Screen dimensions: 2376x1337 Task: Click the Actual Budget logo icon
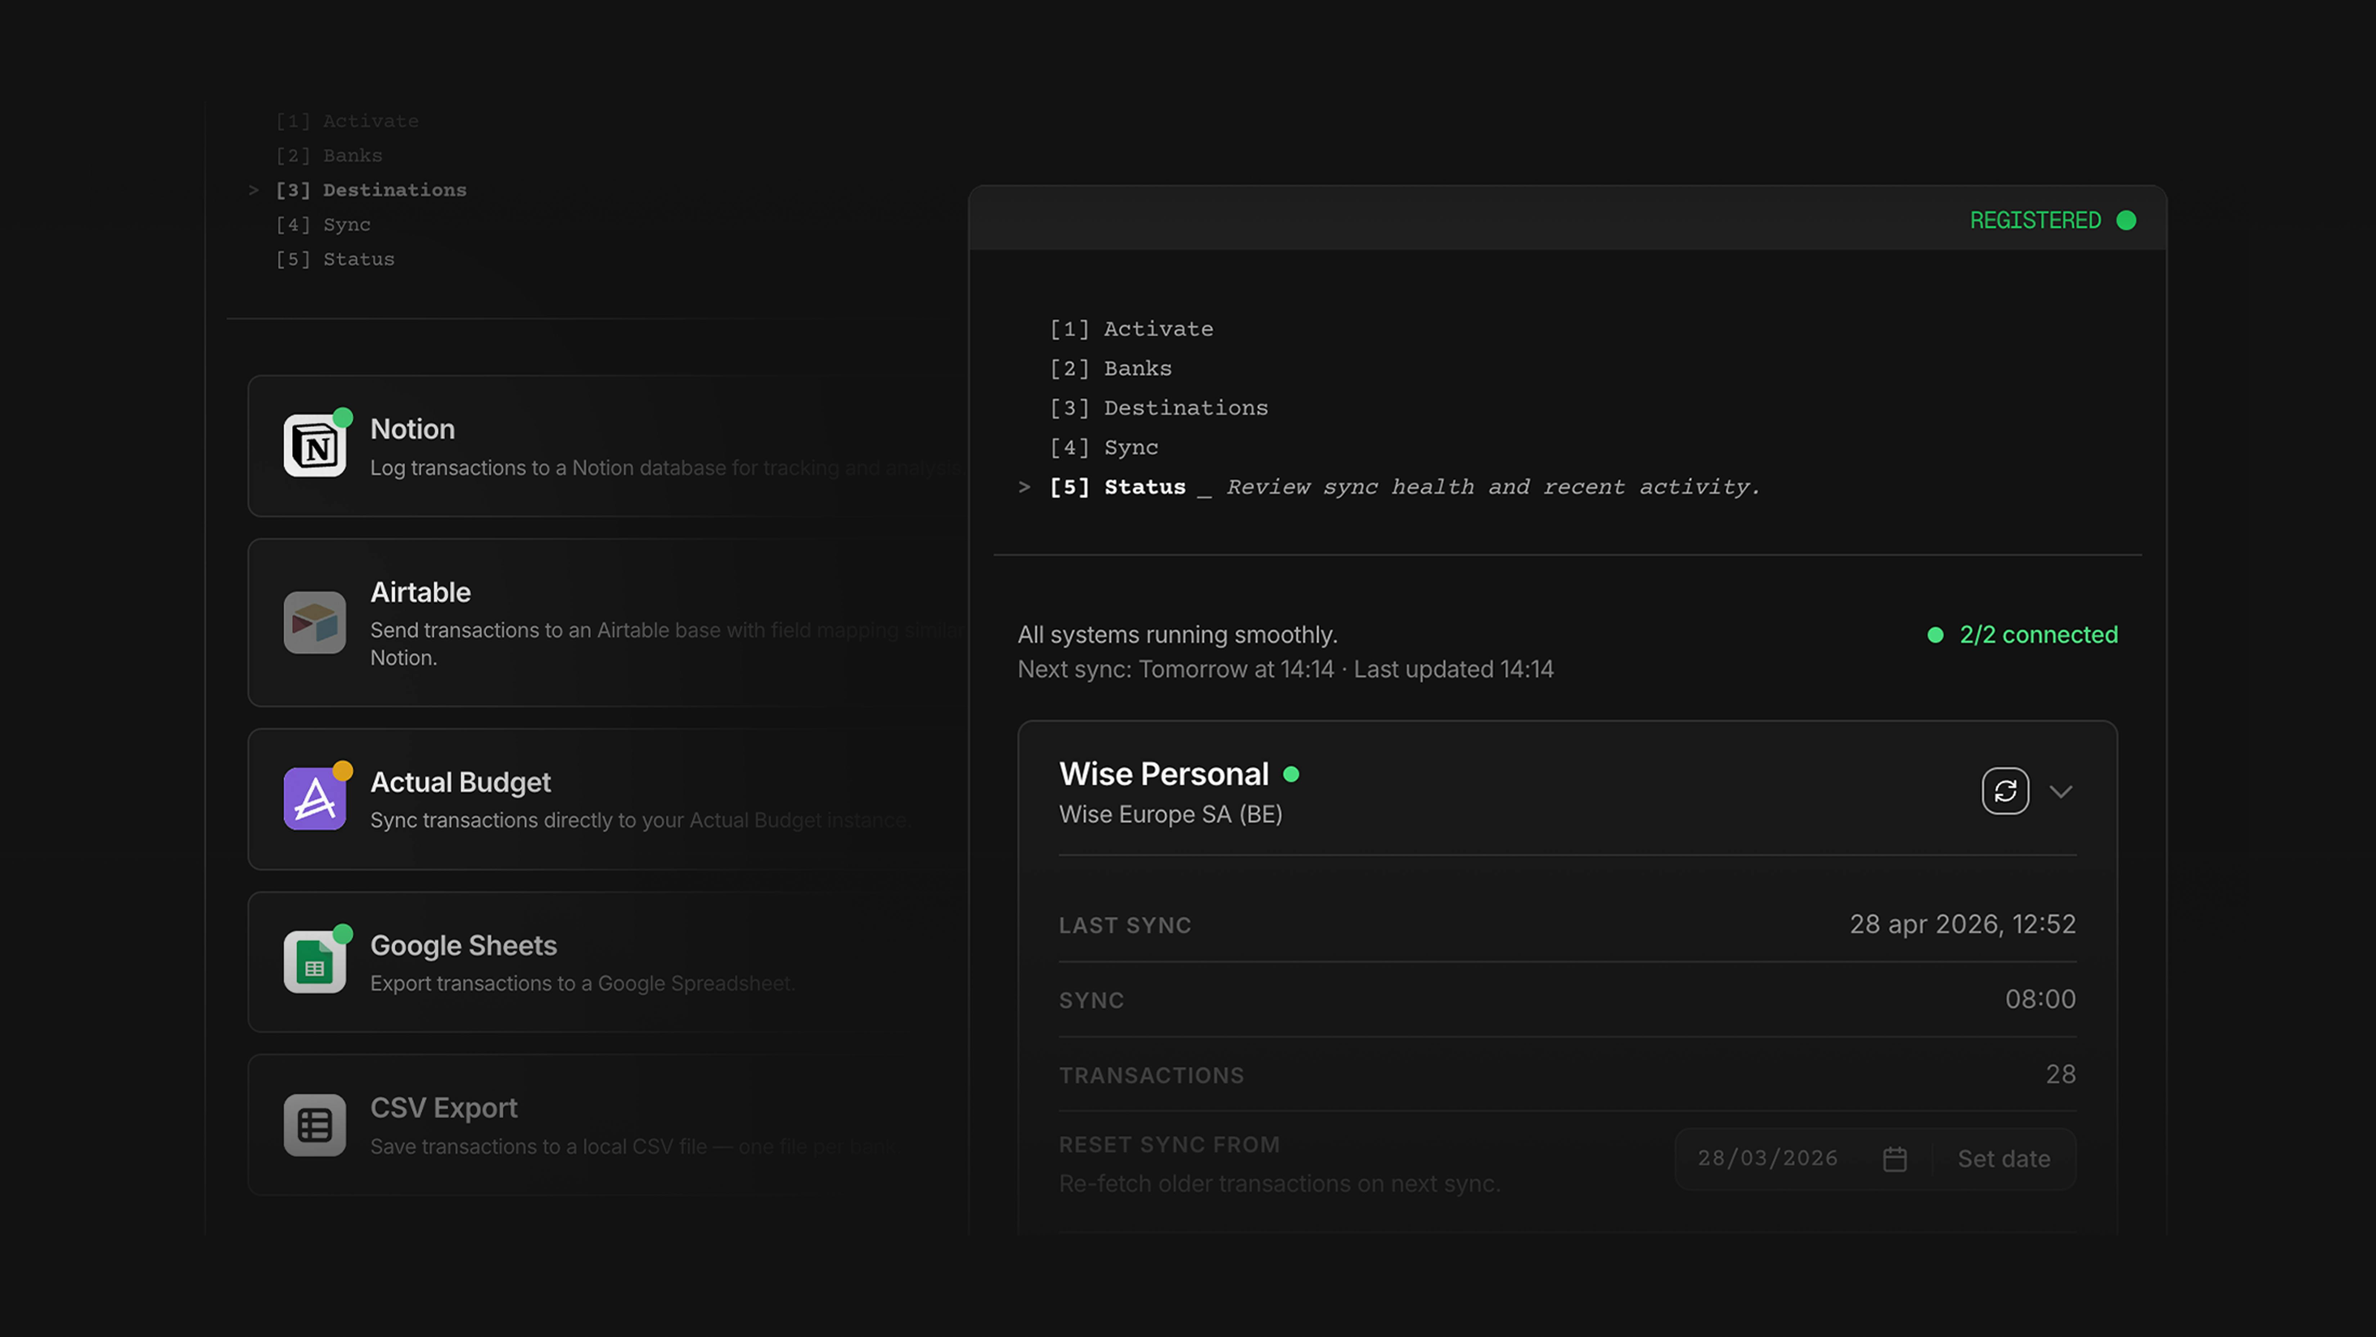pyautogui.click(x=315, y=798)
